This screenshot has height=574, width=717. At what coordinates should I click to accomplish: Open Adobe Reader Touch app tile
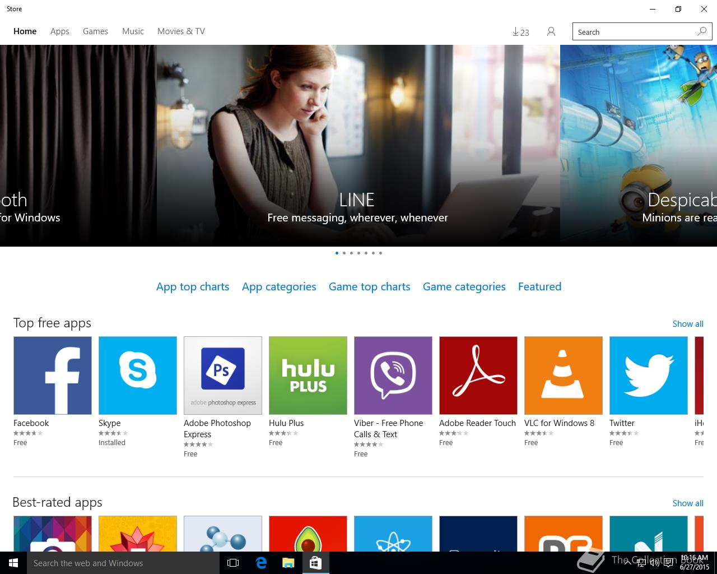478,376
